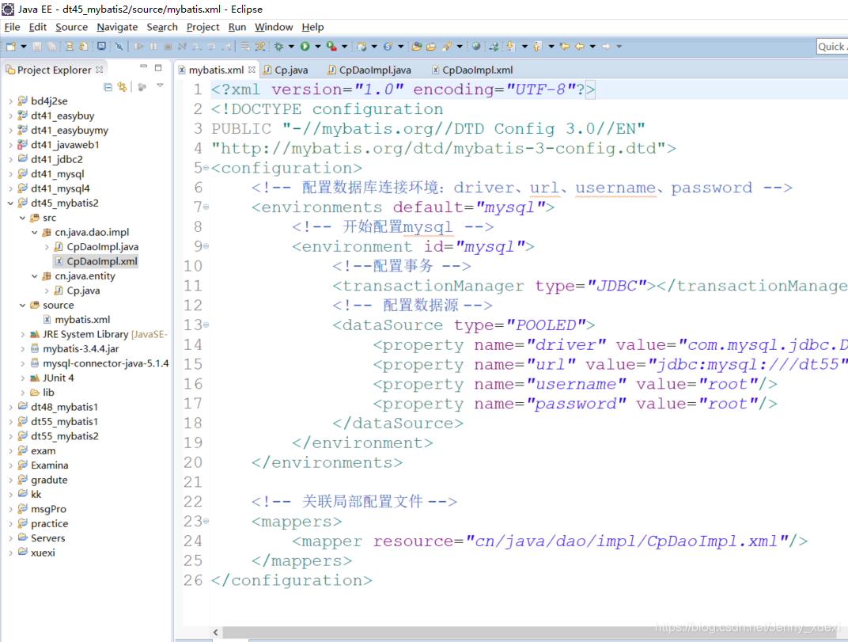
Task: Switch to the CpDaoImpl.xml editor tab
Action: (x=472, y=70)
